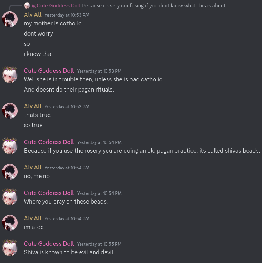262x263 pixels.
Task: Click the message "im ateo"
Action: pos(34,227)
